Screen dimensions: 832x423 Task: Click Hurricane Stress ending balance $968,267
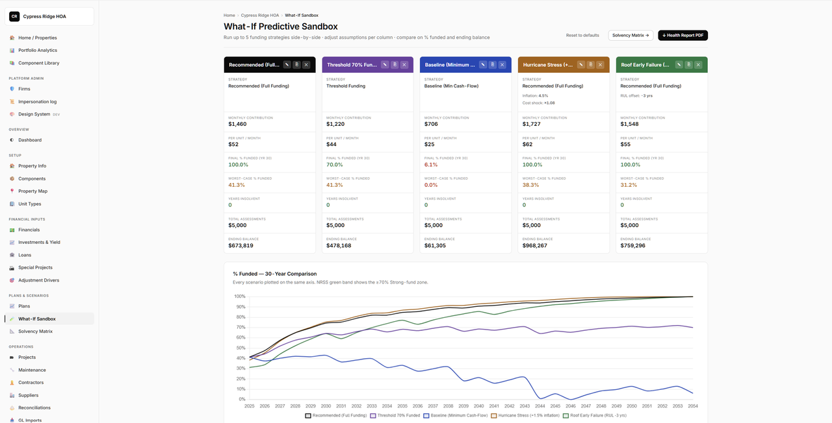click(x=535, y=246)
